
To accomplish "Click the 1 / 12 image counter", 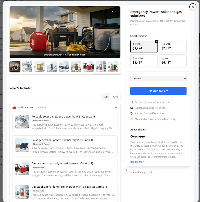I will pos(113,12).
